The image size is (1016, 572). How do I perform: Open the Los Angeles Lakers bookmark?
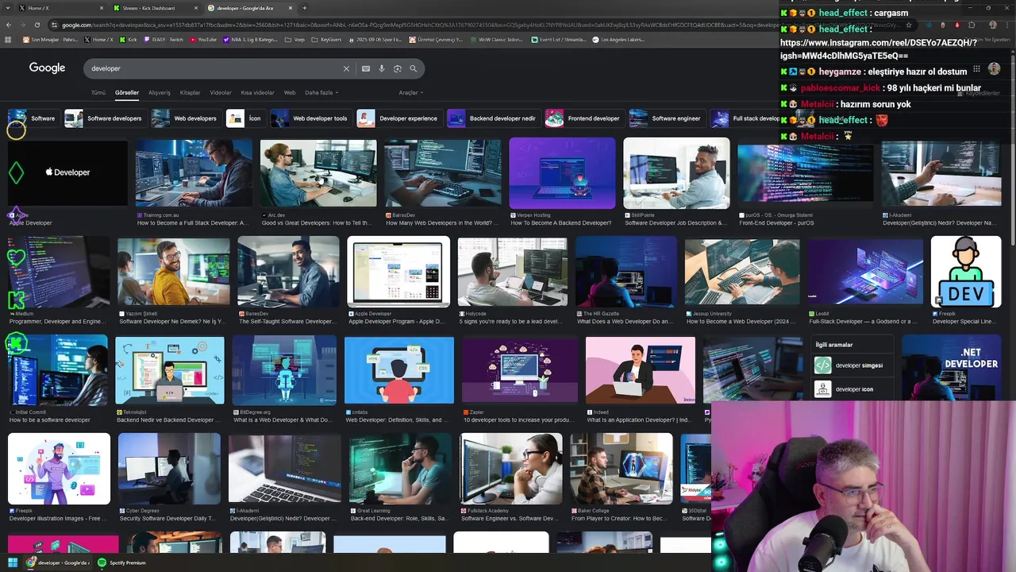(x=618, y=39)
